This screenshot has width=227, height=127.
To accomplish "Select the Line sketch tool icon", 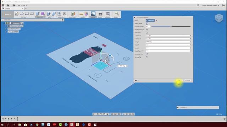I will 22,14.
